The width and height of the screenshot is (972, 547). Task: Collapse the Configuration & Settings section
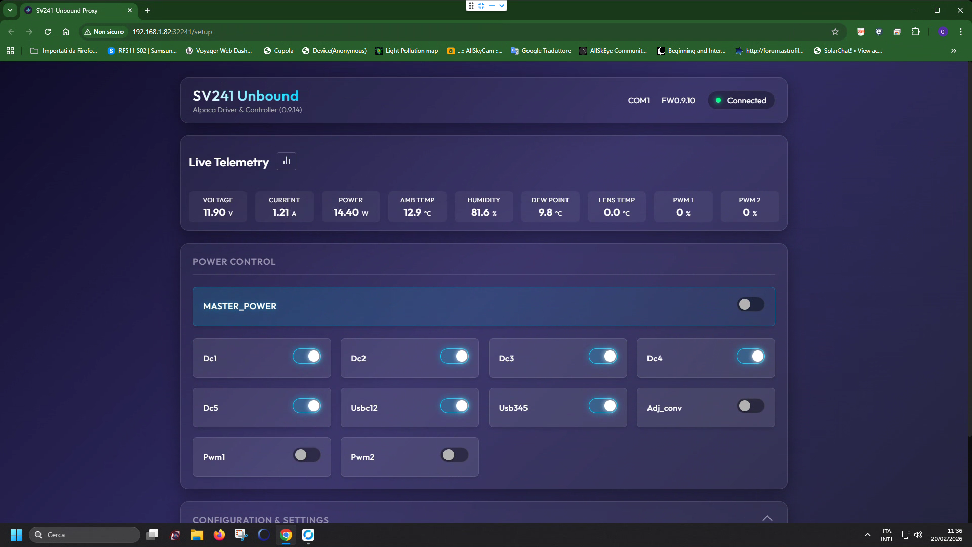pyautogui.click(x=767, y=518)
